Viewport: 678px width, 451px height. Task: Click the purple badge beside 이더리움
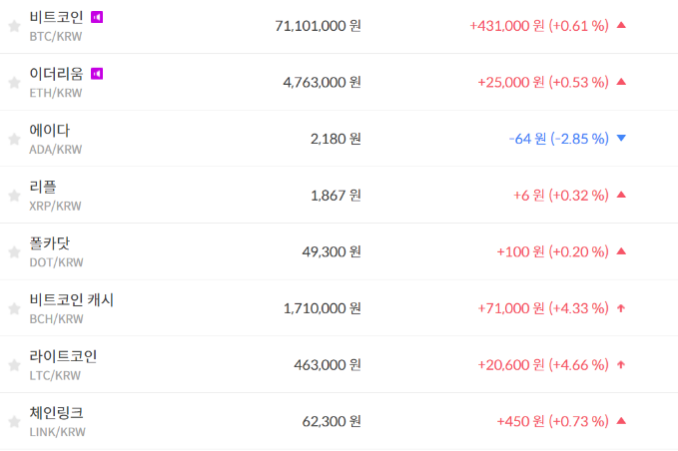coord(97,74)
